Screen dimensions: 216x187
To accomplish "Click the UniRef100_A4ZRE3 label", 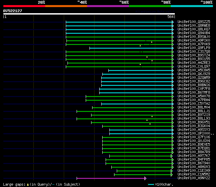I will click(194, 63).
